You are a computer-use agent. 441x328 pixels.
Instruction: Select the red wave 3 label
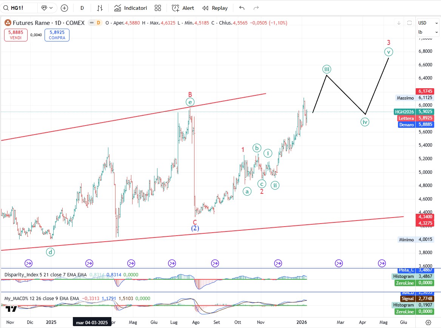(389, 42)
